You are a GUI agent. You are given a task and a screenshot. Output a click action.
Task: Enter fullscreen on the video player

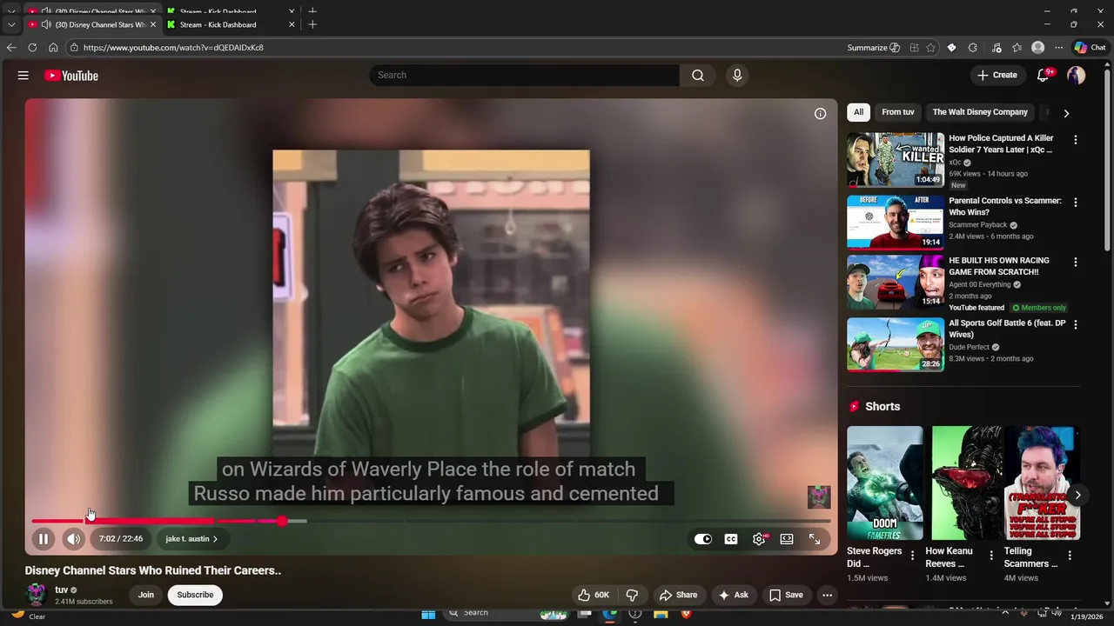pyautogui.click(x=815, y=539)
